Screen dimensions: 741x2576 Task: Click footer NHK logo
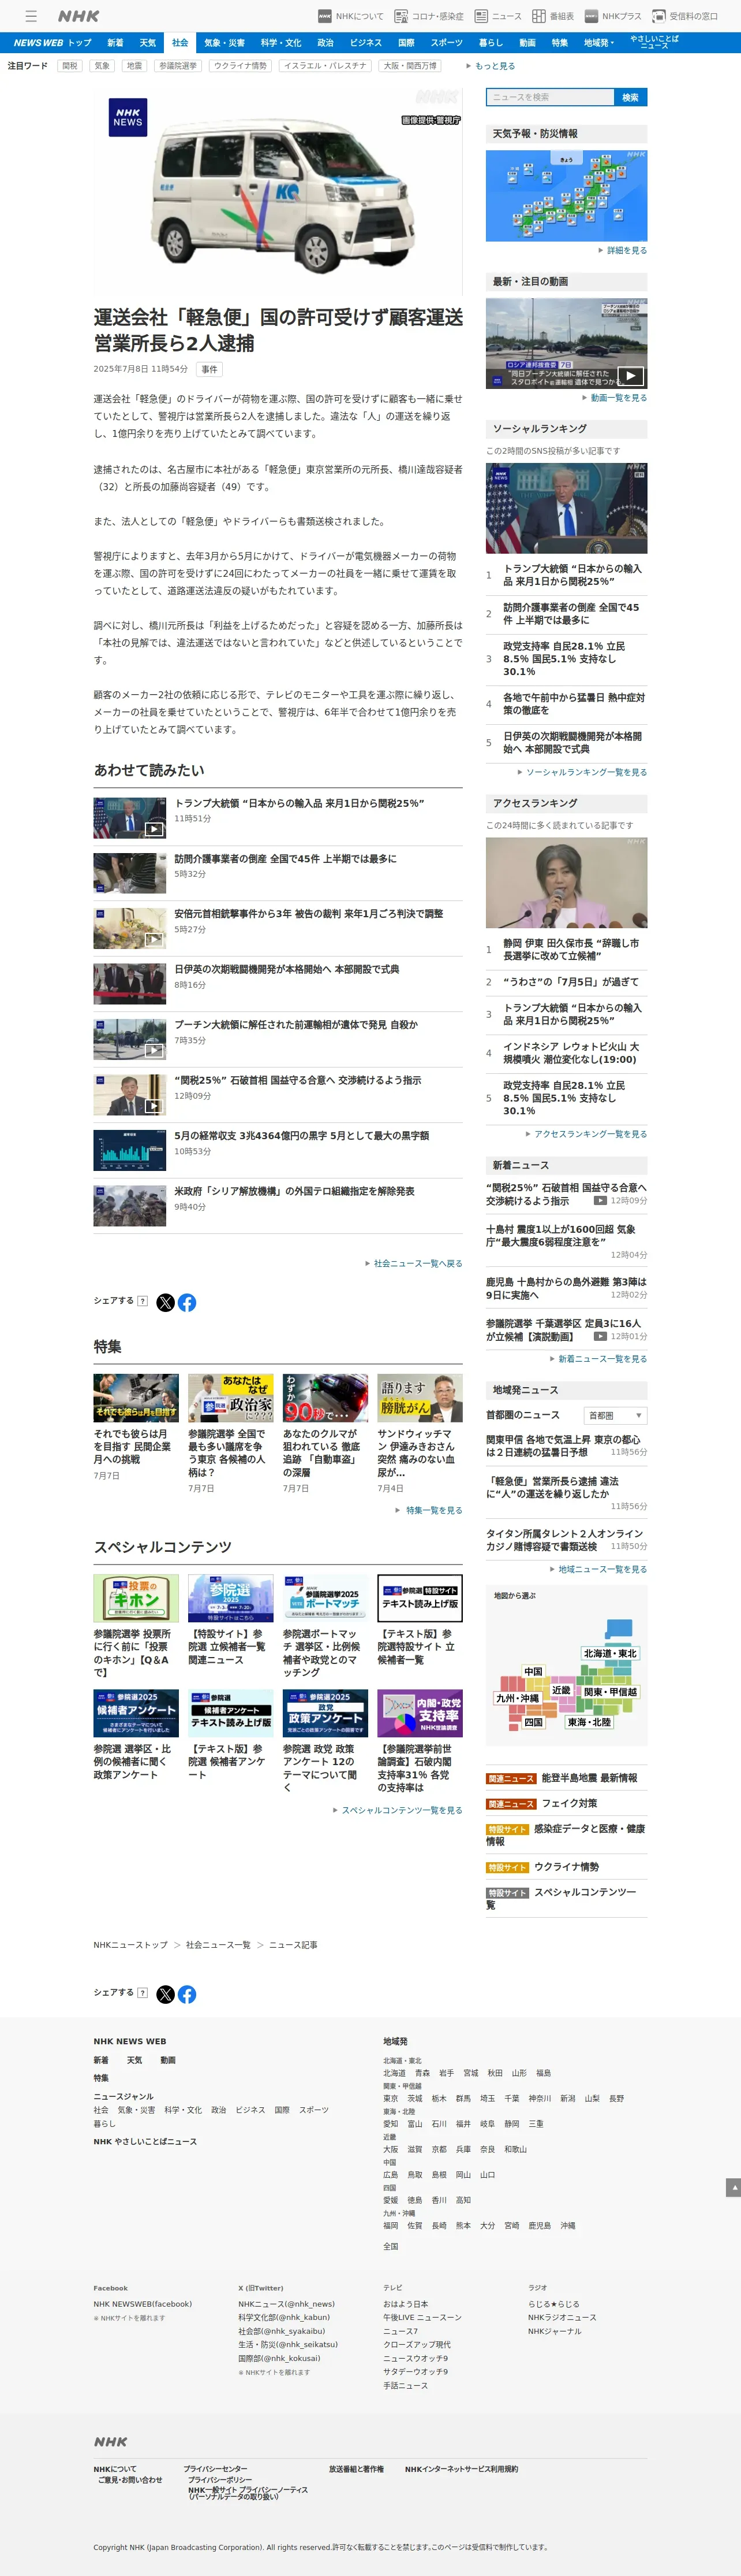point(111,2441)
